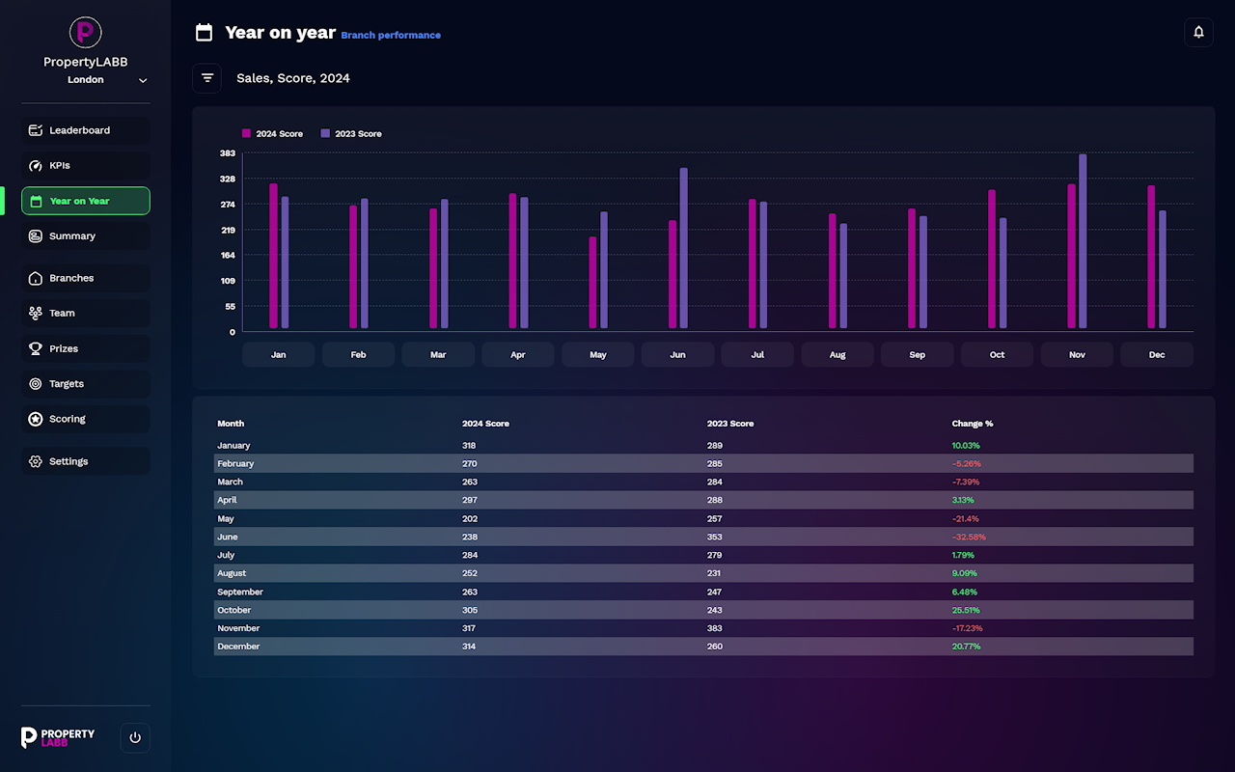Image resolution: width=1235 pixels, height=772 pixels.
Task: Click the notification bell icon
Action: coord(1198,32)
